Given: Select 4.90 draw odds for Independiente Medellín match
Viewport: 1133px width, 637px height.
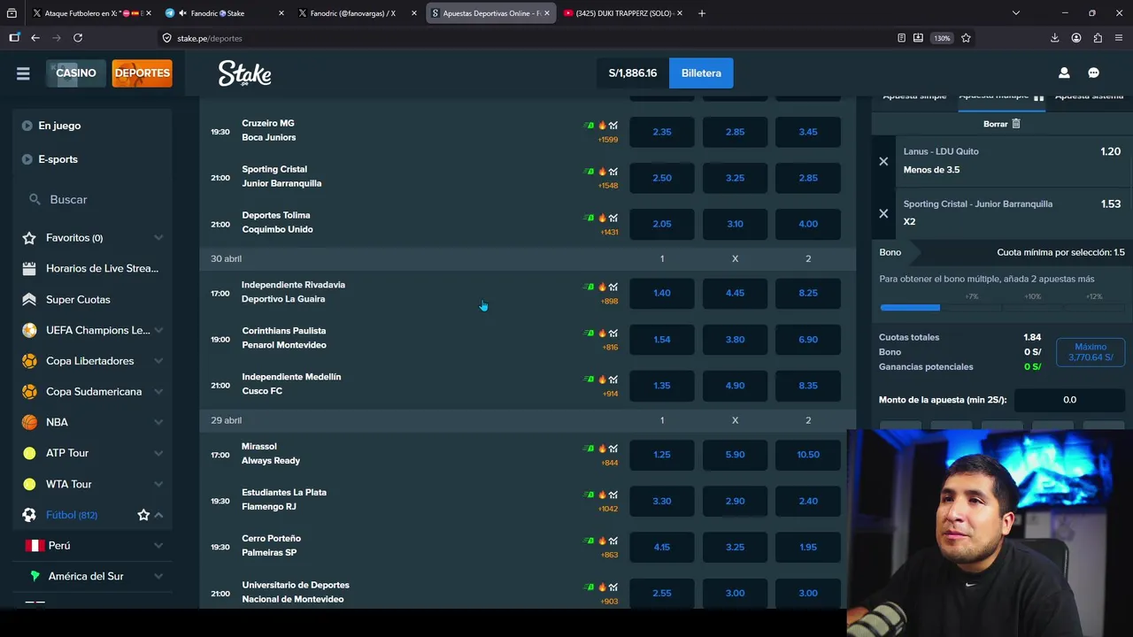Looking at the screenshot, I should 735,386.
